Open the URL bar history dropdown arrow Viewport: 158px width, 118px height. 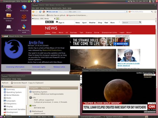point(127,12)
